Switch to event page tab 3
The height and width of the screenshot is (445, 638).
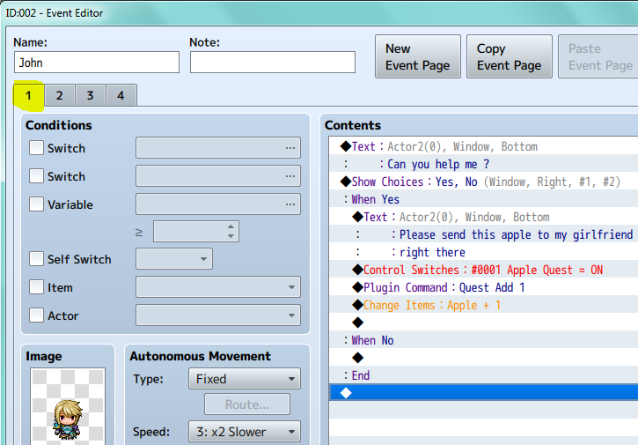(91, 95)
